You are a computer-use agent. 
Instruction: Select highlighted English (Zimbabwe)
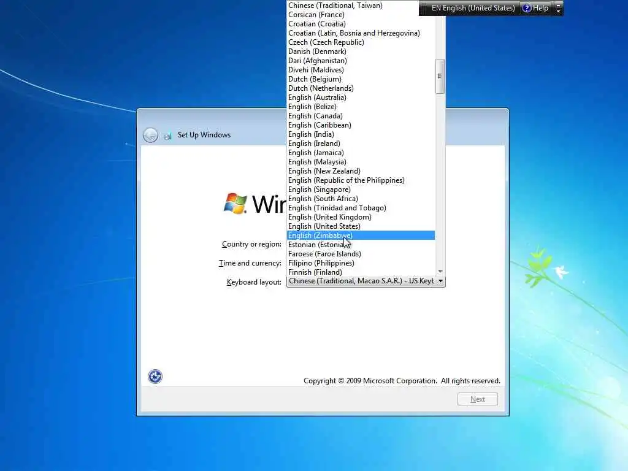click(x=361, y=235)
